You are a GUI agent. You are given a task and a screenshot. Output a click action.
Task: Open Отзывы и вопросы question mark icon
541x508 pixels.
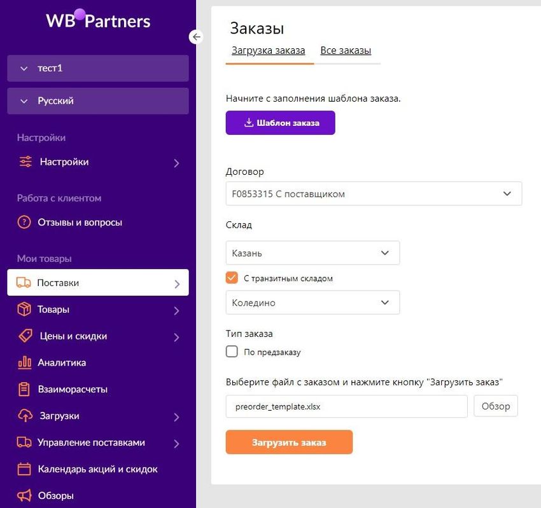[x=24, y=223]
